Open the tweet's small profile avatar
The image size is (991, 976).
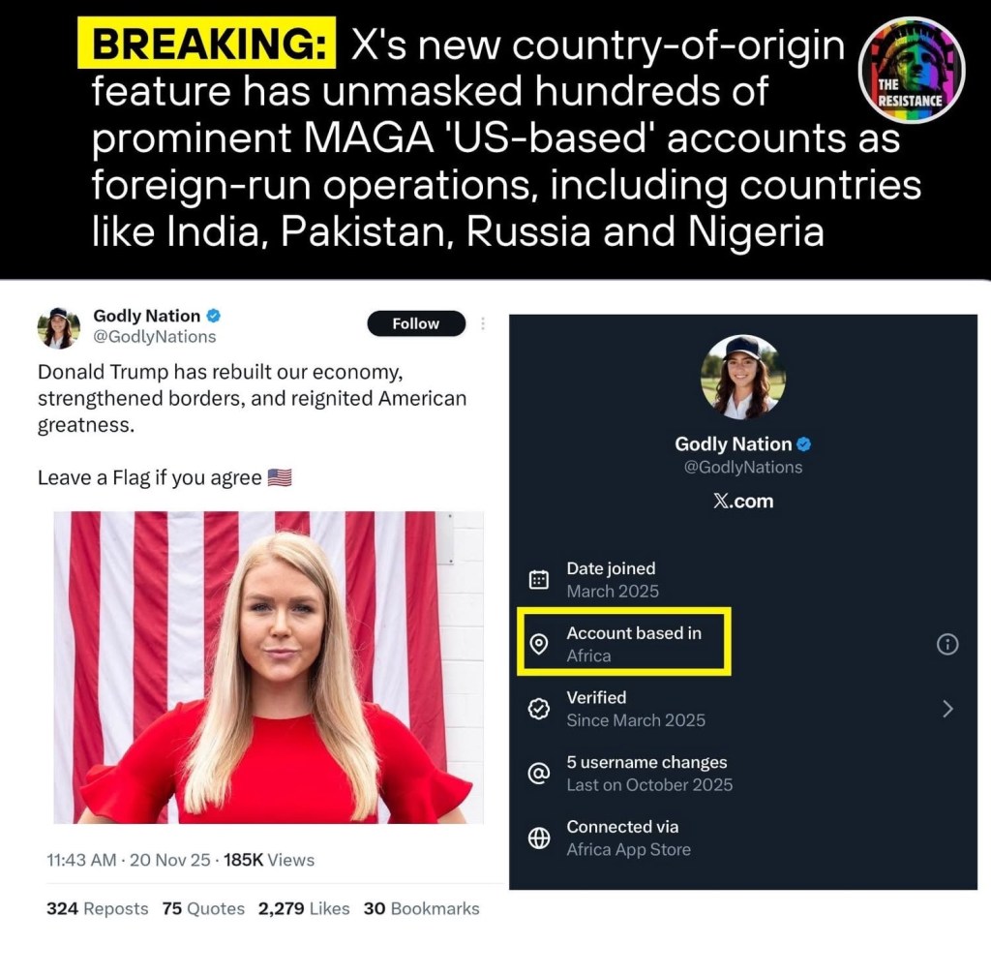point(59,327)
